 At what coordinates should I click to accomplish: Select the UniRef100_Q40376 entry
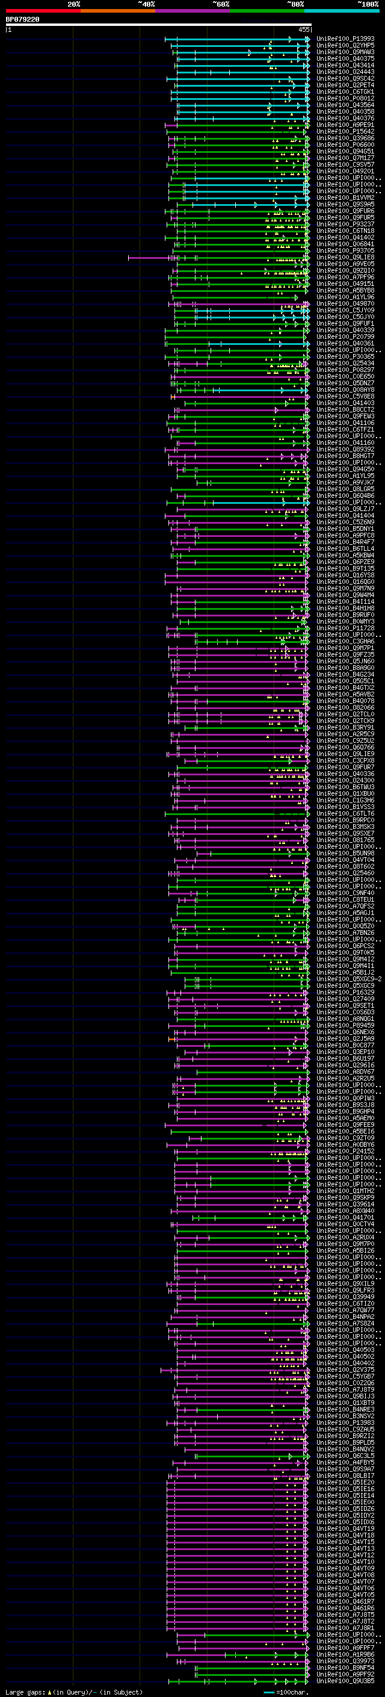[x=345, y=118]
